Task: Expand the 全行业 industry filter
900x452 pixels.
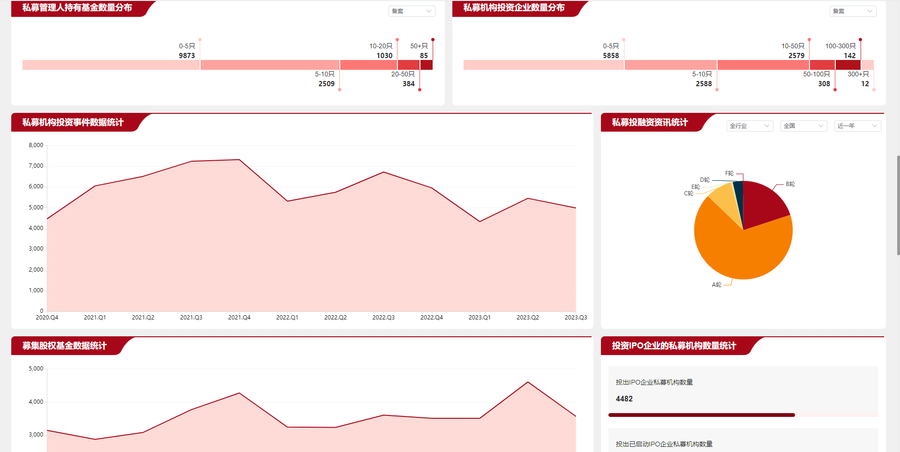Action: [x=750, y=126]
